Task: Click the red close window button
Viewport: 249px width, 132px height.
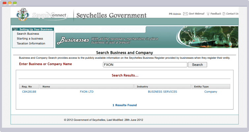Action: tap(5, 3)
